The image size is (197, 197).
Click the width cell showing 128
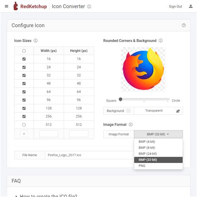pyautogui.click(x=49, y=108)
